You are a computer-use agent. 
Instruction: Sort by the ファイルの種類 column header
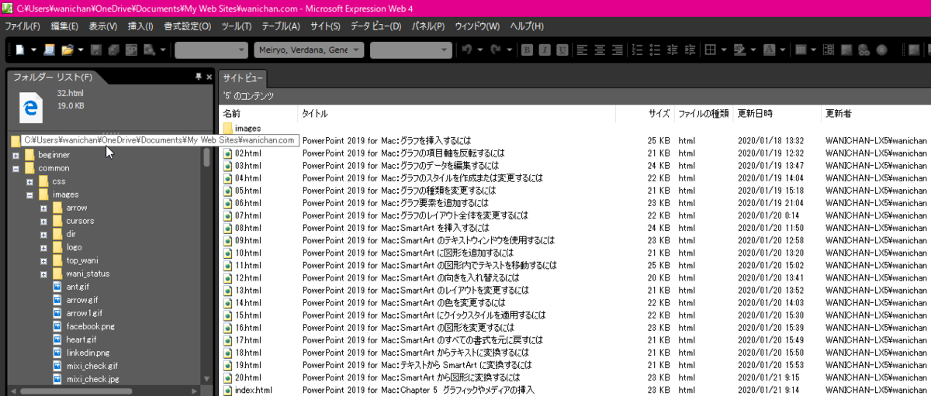pyautogui.click(x=704, y=113)
